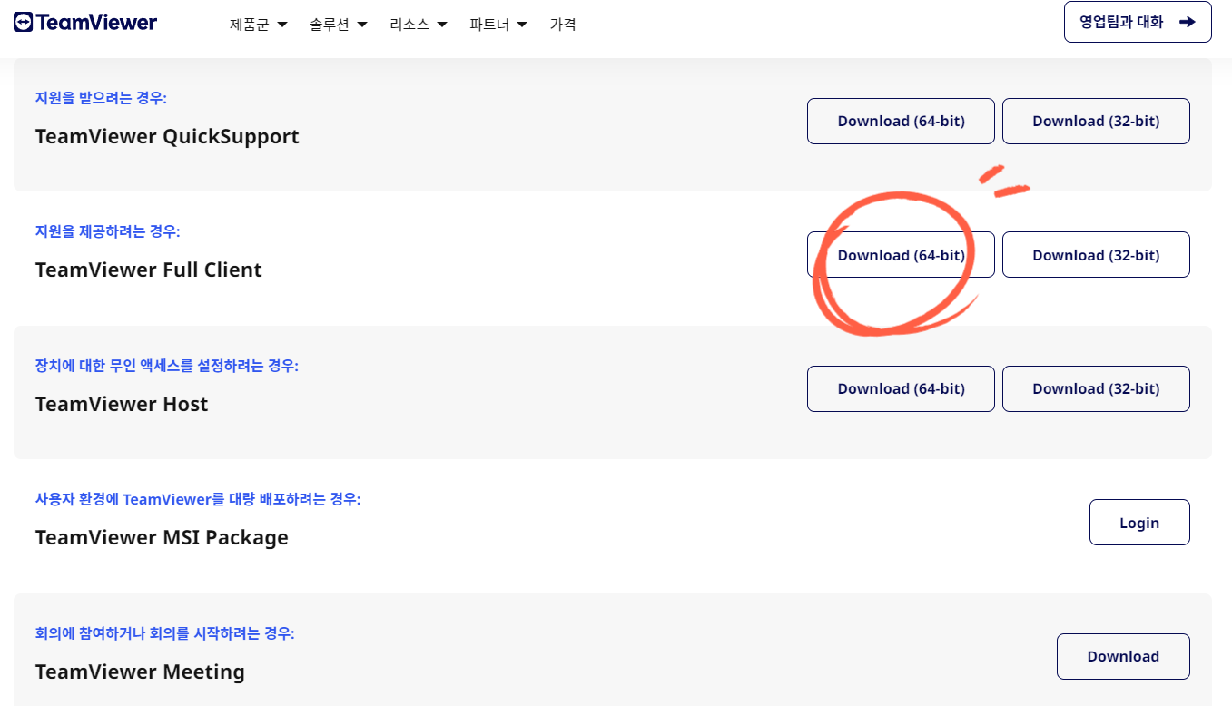Download QuickSupport 64-bit version

pos(901,121)
